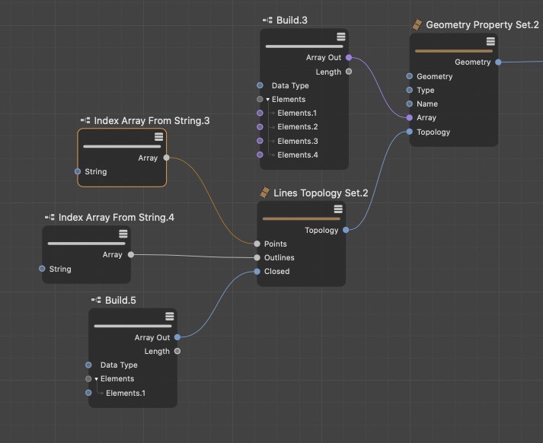Click Lines Topology Set.2 title icon
The image size is (543, 443).
point(264,192)
